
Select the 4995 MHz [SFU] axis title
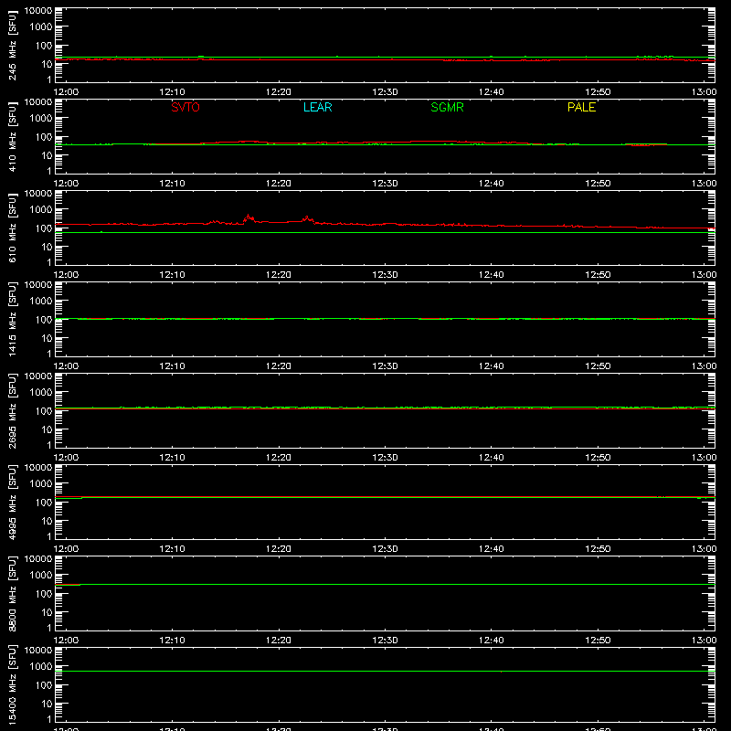tap(13, 502)
